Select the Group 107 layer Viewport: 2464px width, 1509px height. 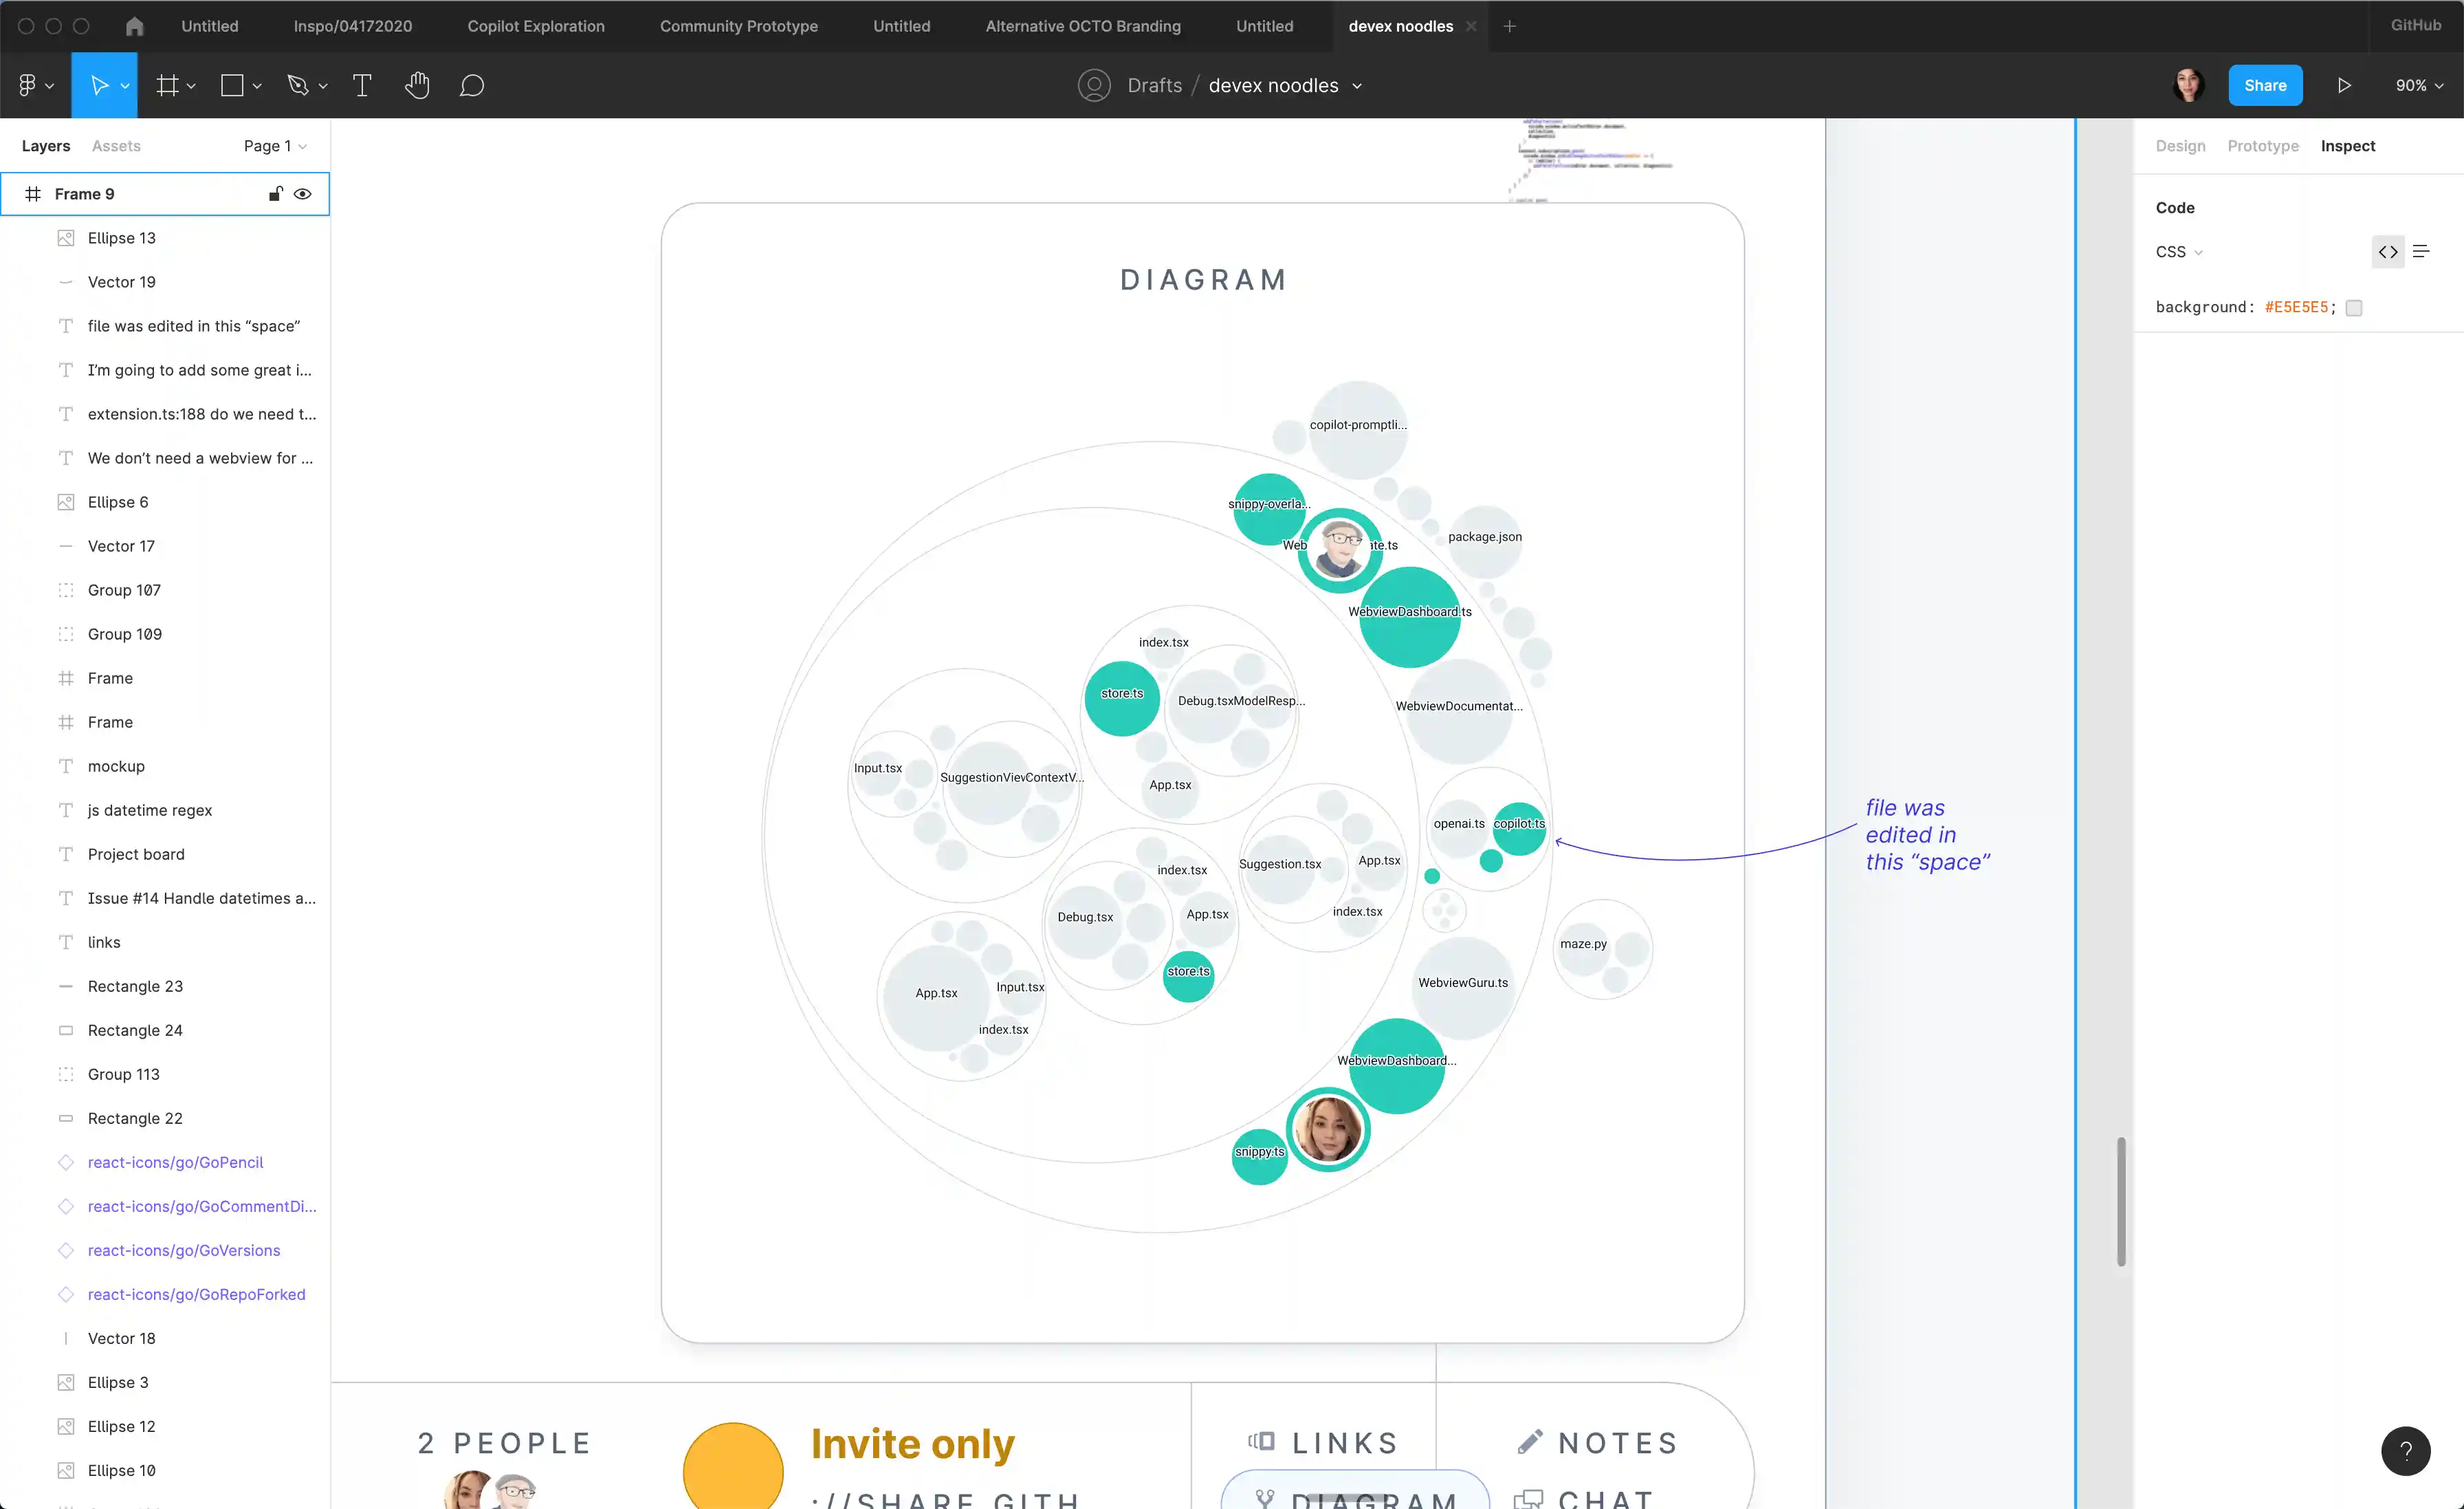124,589
